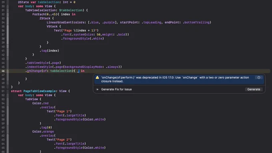Click .foregroundStyle(Color.white) on line 58
The image size is (272, 153).
80,119
